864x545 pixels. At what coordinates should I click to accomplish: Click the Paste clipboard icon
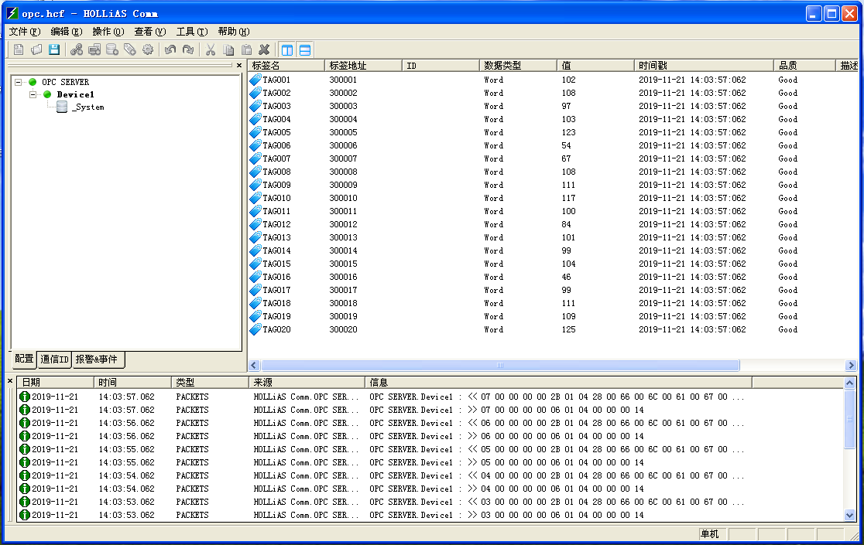click(x=246, y=49)
